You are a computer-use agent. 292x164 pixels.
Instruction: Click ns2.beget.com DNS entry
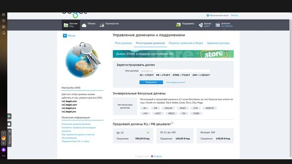click(x=69, y=105)
